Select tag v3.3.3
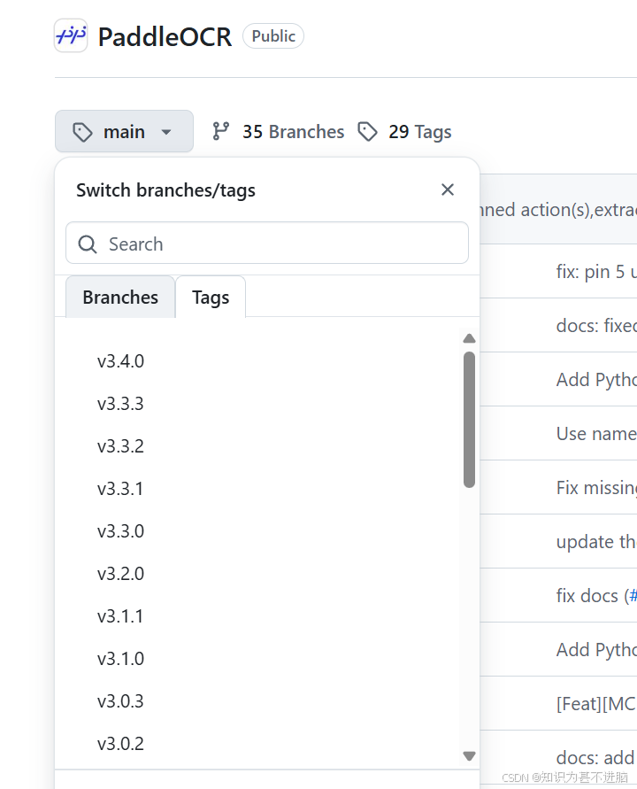 (x=120, y=404)
